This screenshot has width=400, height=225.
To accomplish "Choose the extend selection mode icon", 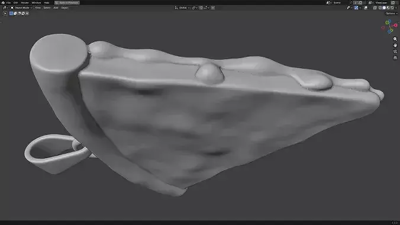I will click(x=15, y=13).
